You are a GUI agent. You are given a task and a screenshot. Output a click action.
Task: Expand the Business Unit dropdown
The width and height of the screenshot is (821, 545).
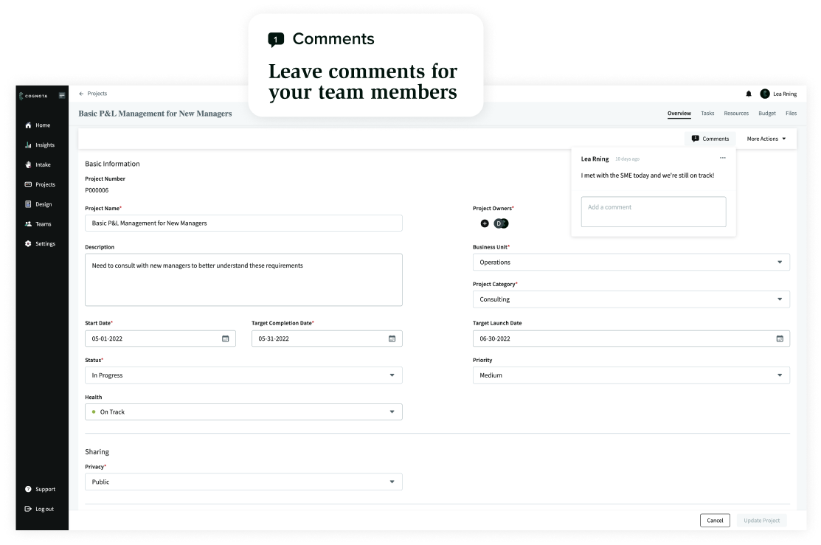point(780,262)
